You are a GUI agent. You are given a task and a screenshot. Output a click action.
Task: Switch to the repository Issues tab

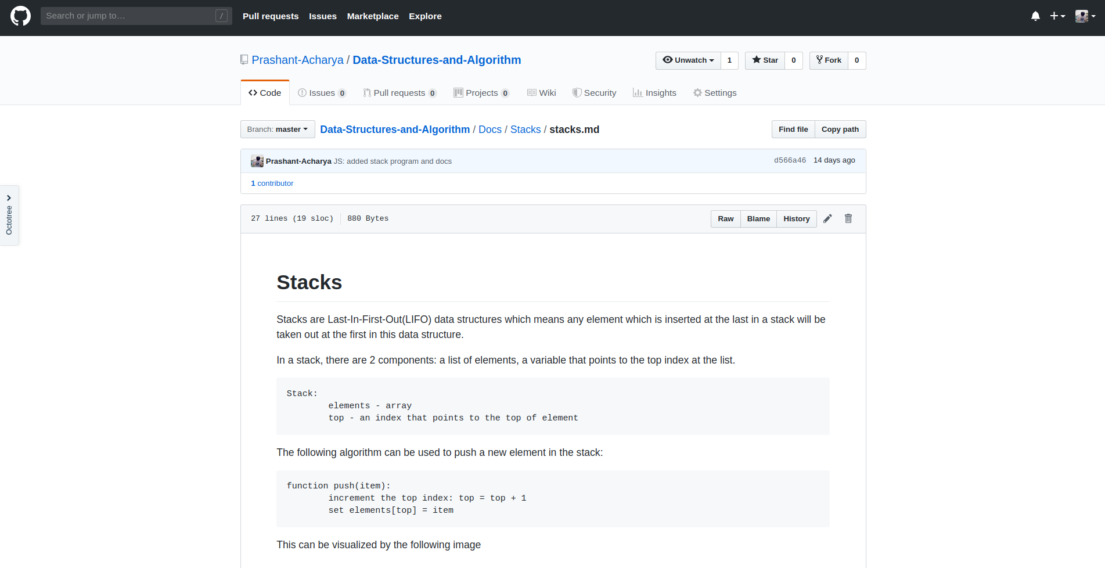tap(322, 93)
